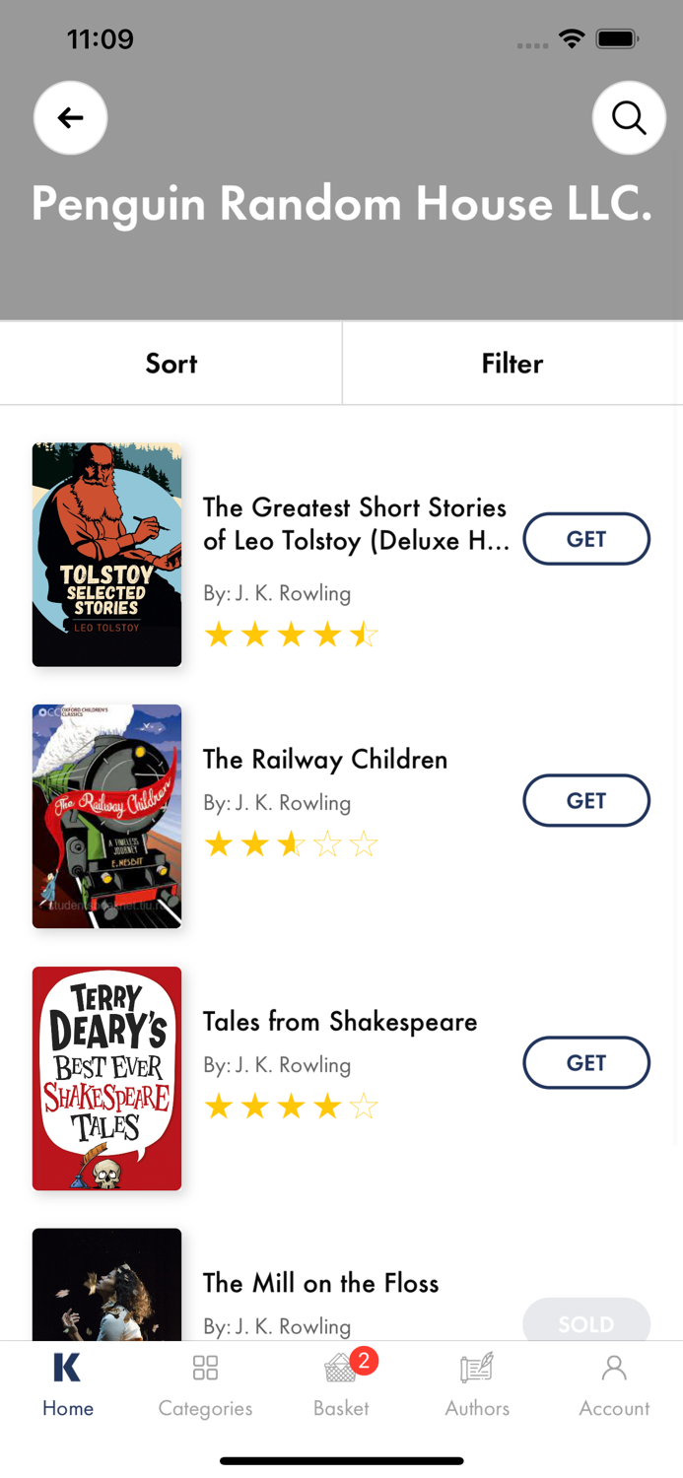Tap GET next to Tales from Shakespeare

pos(586,1063)
